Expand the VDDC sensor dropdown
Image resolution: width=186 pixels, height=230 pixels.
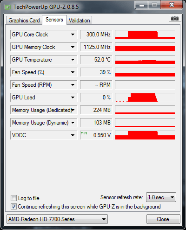tap(73, 135)
